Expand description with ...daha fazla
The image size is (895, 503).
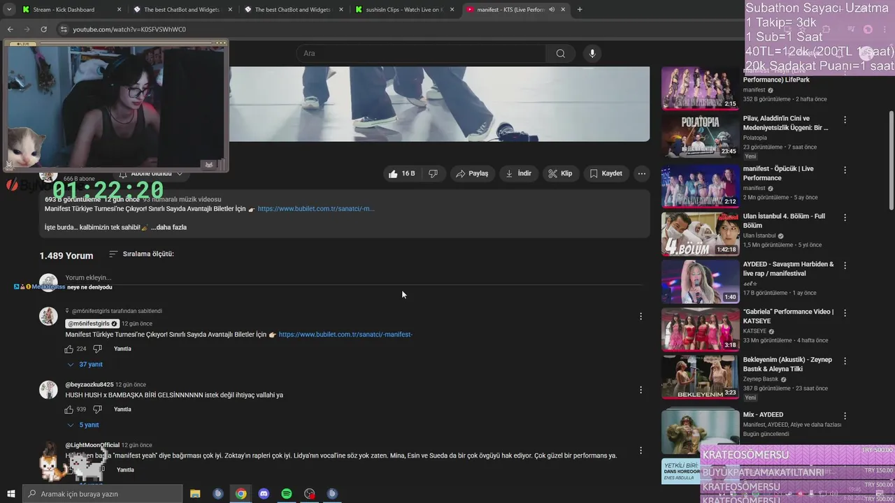(169, 227)
